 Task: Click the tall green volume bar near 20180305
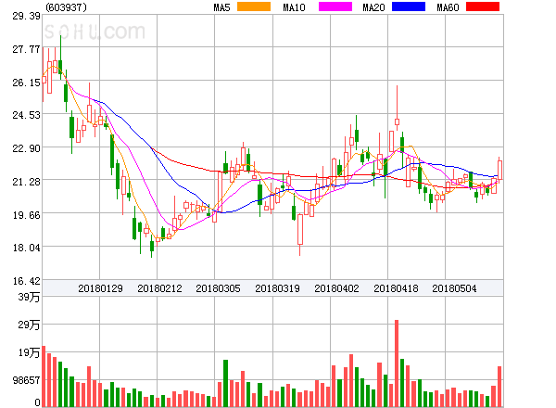tap(225, 383)
